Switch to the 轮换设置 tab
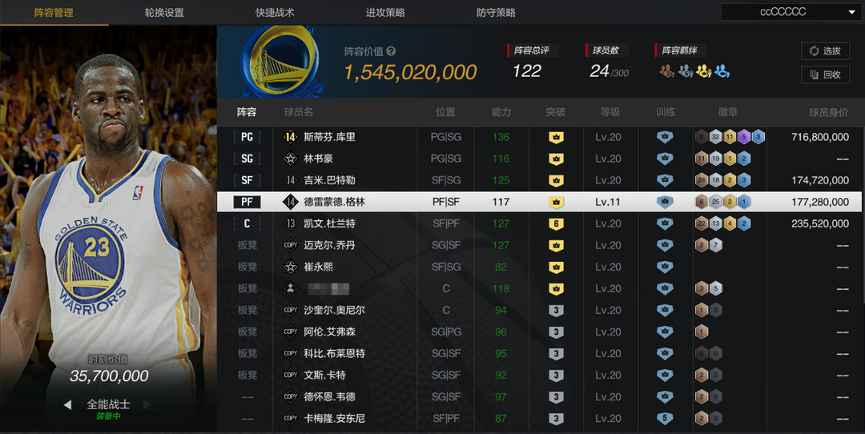865x434 pixels. [x=164, y=12]
